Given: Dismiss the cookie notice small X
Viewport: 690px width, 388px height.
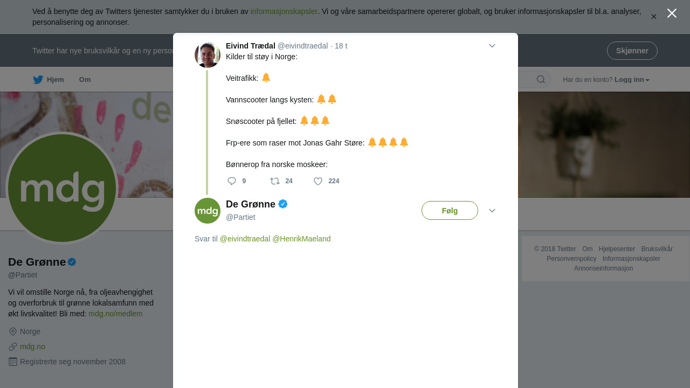Looking at the screenshot, I should (x=654, y=17).
